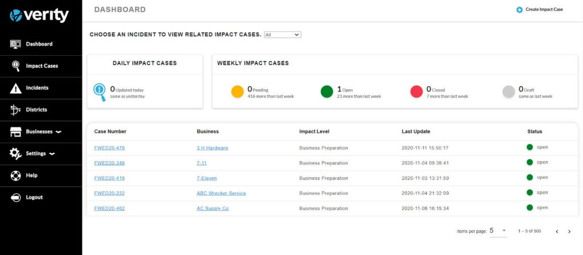Click the Impact Cases magnifier icon
Image resolution: width=583 pixels, height=255 pixels.
coord(15,66)
